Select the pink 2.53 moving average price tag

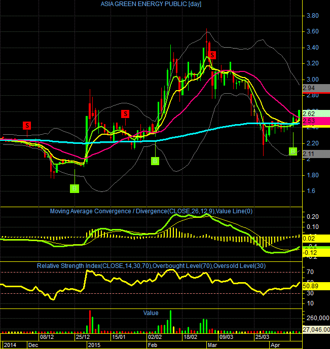click(316, 121)
